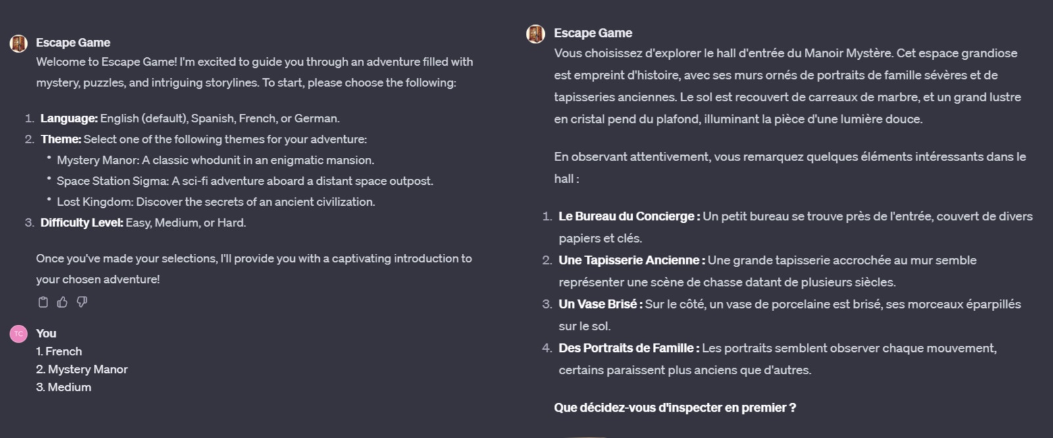Open the Escape Game avatar on French message
The width and height of the screenshot is (1053, 438).
click(x=536, y=34)
